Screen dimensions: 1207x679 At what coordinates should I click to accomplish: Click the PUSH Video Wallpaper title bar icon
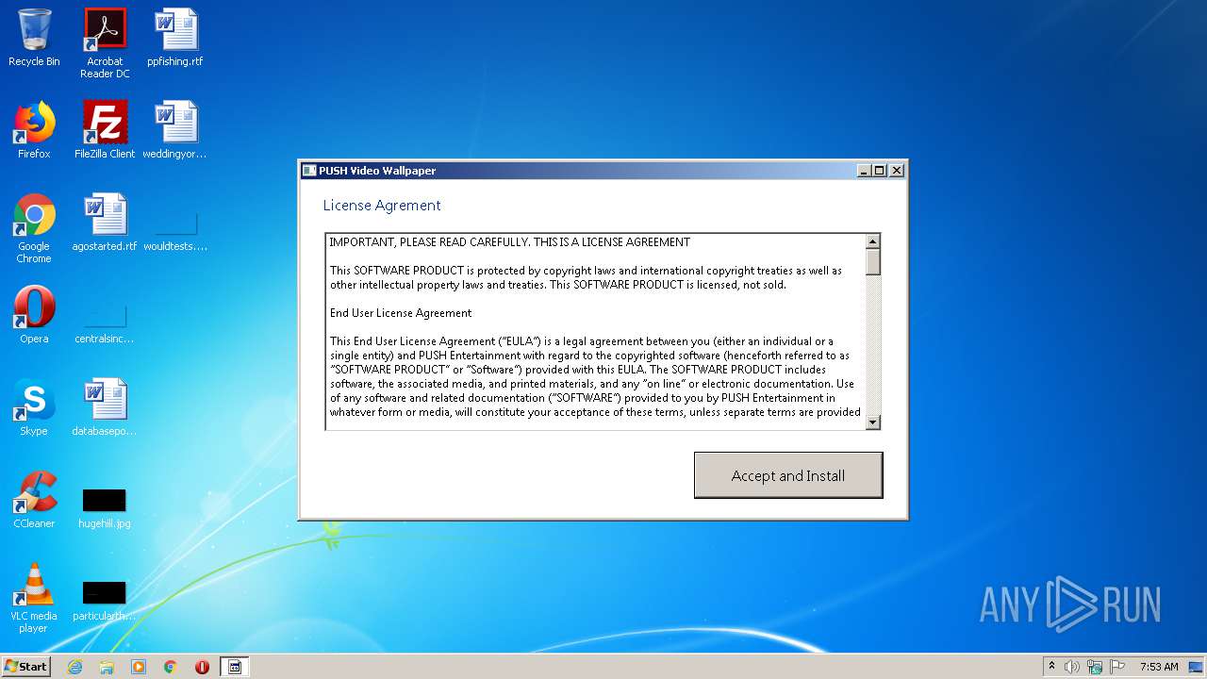[309, 171]
